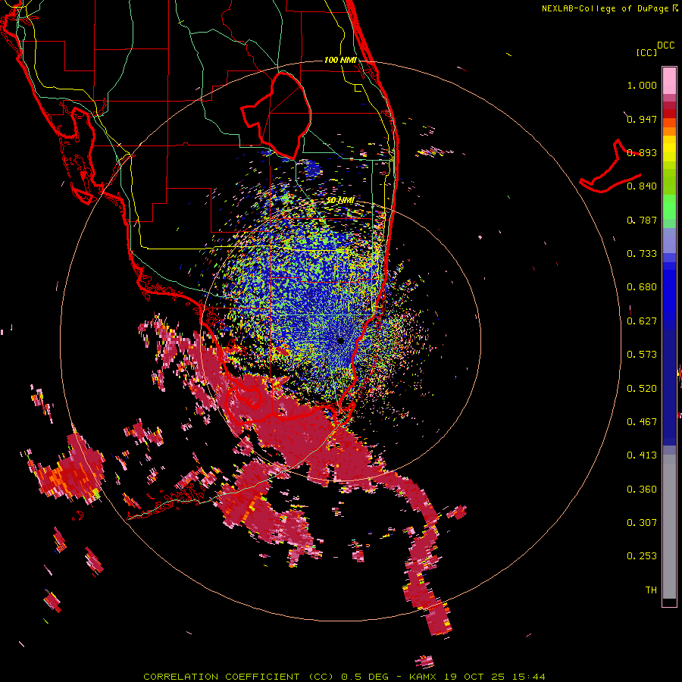Select the 0.840 scale value

click(642, 186)
